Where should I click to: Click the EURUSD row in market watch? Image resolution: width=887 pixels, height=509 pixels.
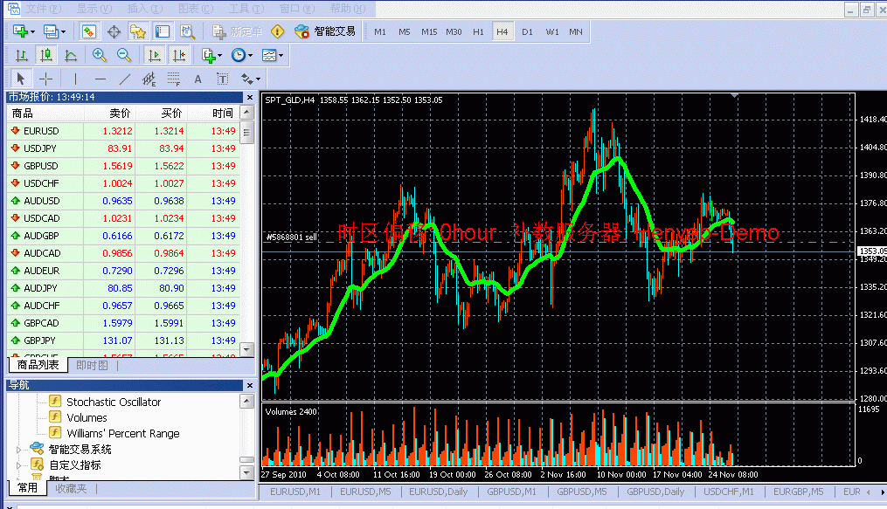42,131
